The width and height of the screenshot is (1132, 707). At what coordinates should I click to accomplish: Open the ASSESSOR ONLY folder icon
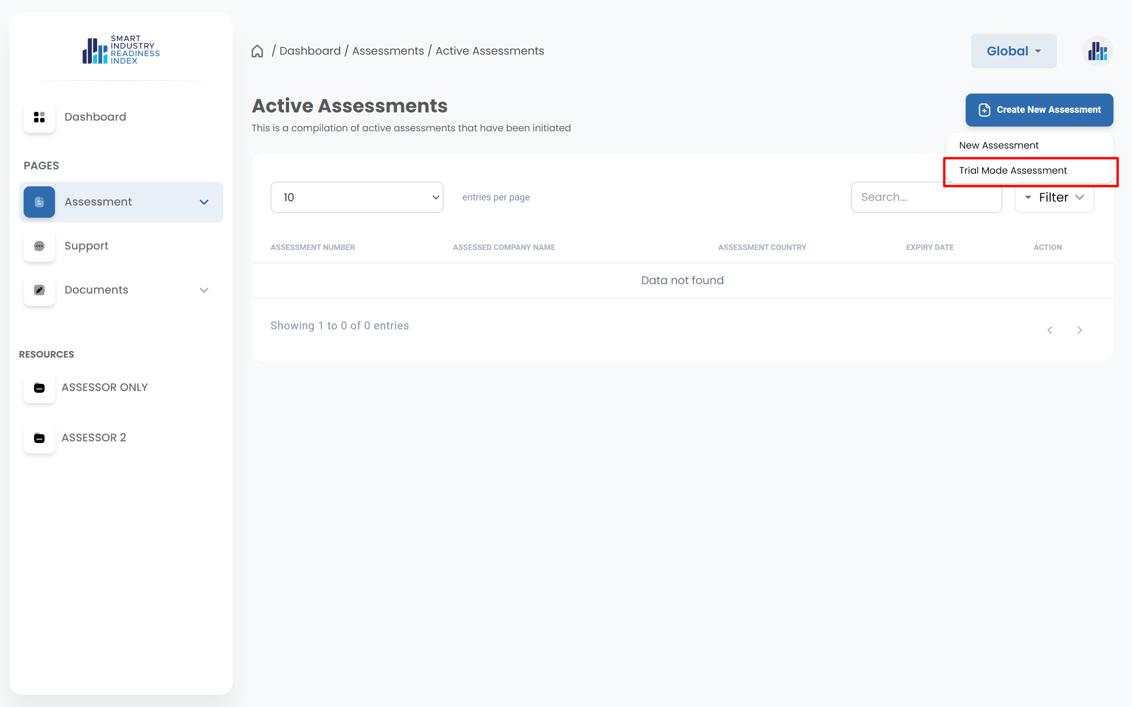39,387
